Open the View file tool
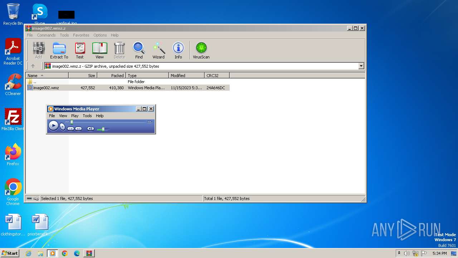 click(x=99, y=51)
